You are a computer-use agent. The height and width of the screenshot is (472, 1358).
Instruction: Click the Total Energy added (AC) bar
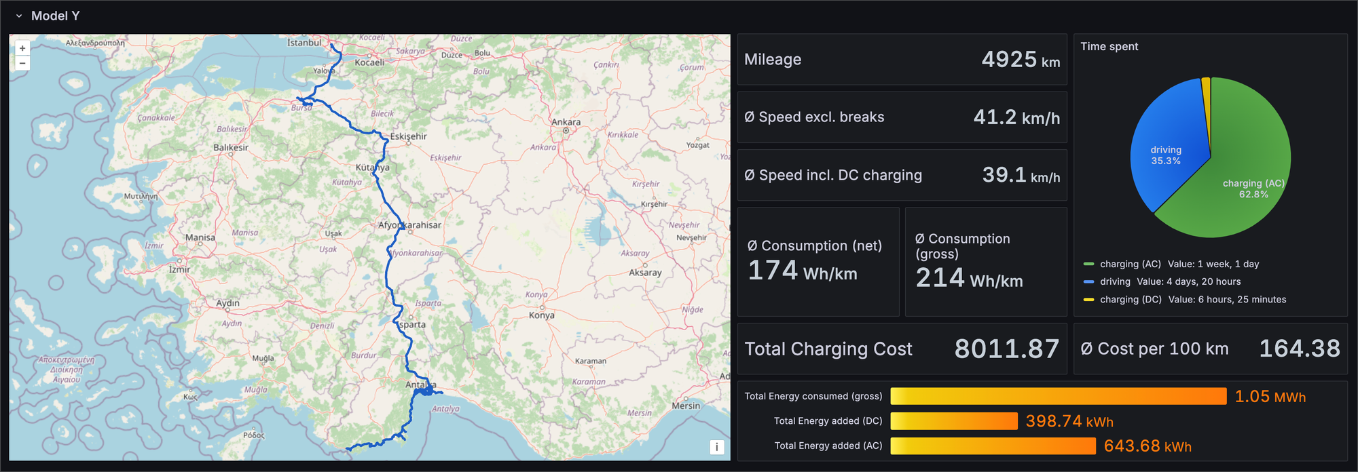point(993,446)
